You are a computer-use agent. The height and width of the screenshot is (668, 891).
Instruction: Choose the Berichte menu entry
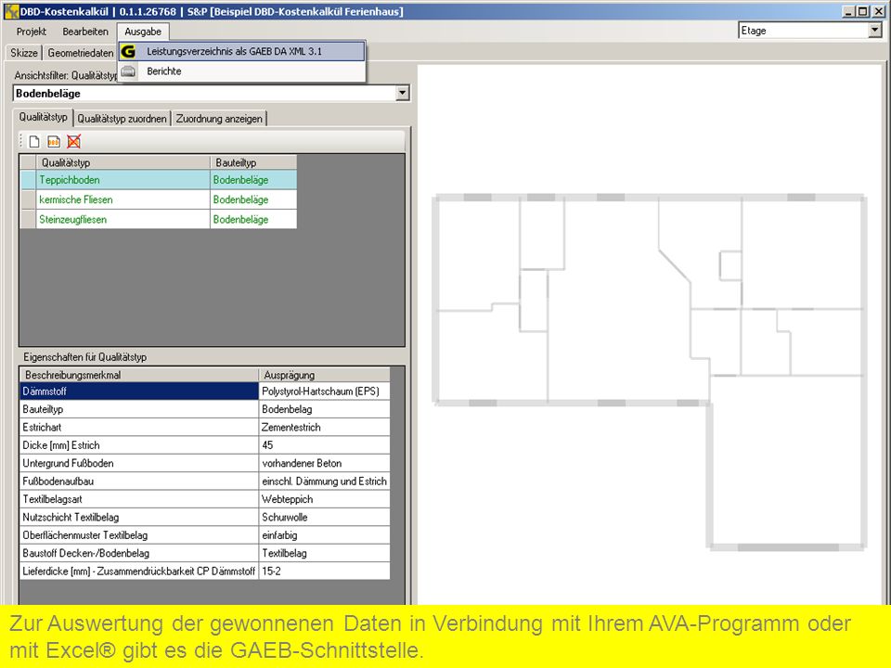point(242,71)
